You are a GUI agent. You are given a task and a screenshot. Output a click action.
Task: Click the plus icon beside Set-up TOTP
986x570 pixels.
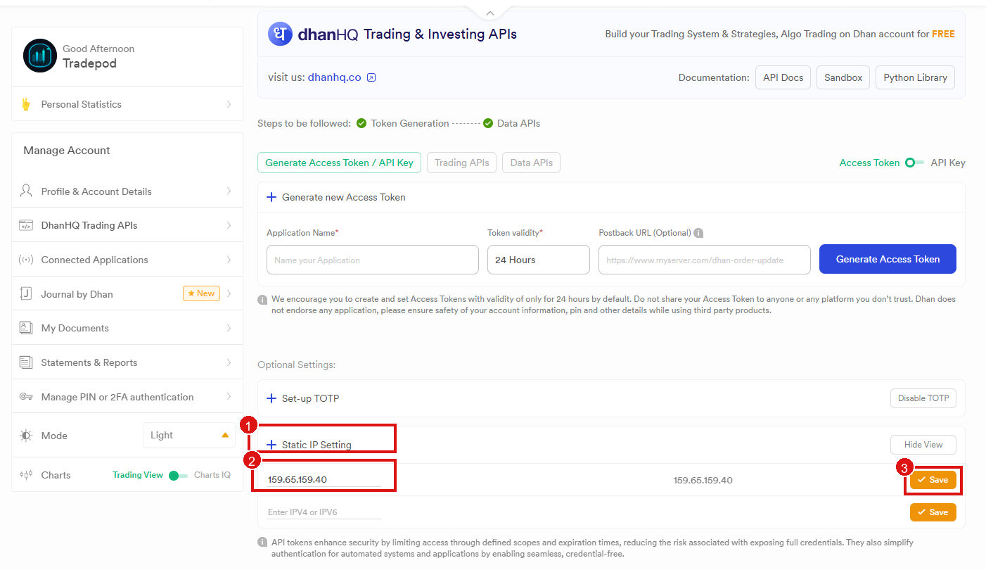[271, 398]
